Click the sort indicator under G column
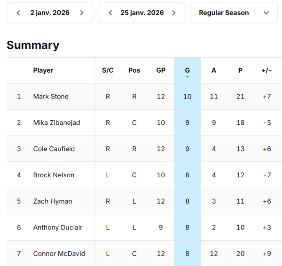This screenshot has width=282, height=266. [188, 76]
